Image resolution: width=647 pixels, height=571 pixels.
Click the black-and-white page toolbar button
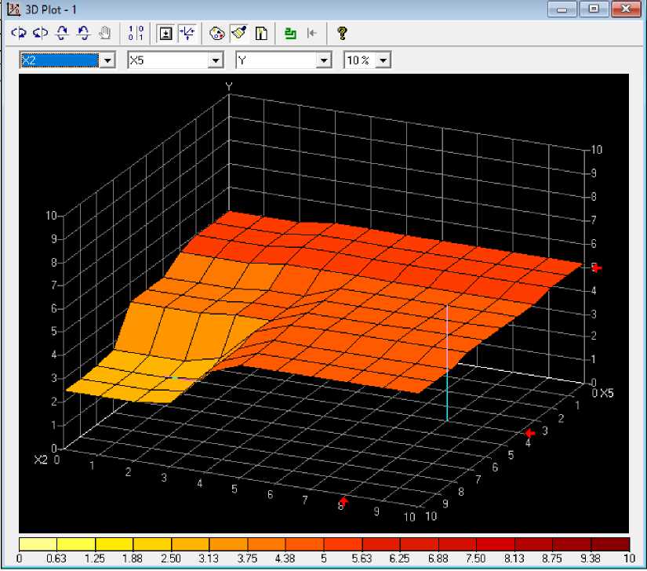pos(261,33)
